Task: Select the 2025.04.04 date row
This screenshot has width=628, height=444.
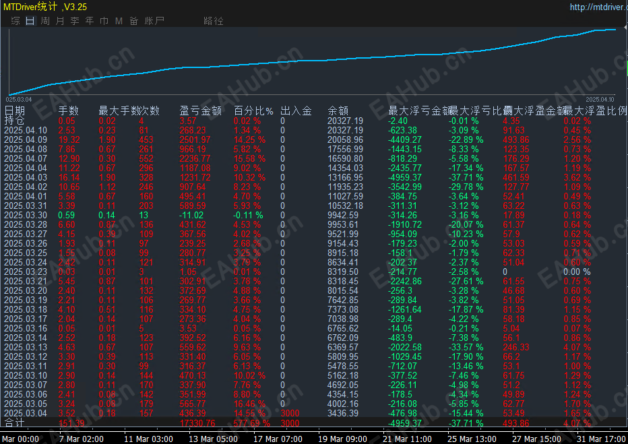Action: pos(26,168)
